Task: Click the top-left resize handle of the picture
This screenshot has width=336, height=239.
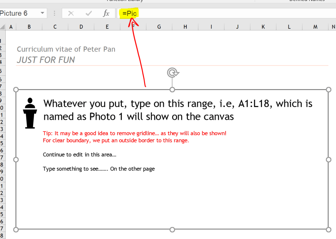Action: pyautogui.click(x=16, y=90)
